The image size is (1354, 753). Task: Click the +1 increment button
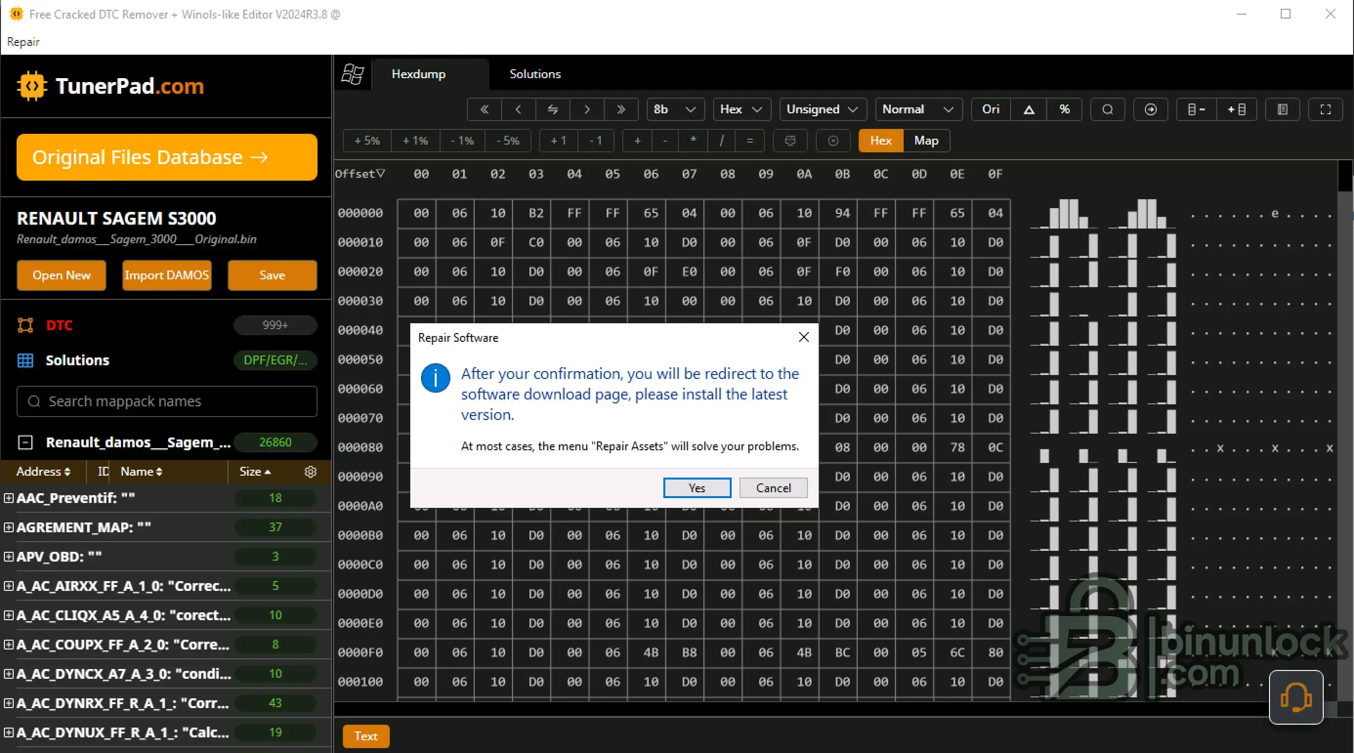point(558,141)
